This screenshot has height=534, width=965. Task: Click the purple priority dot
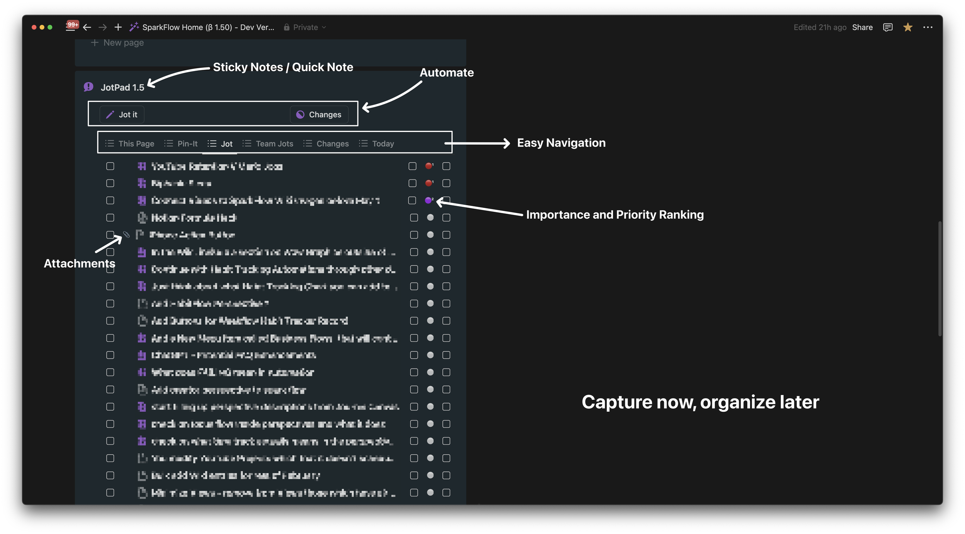(x=428, y=200)
